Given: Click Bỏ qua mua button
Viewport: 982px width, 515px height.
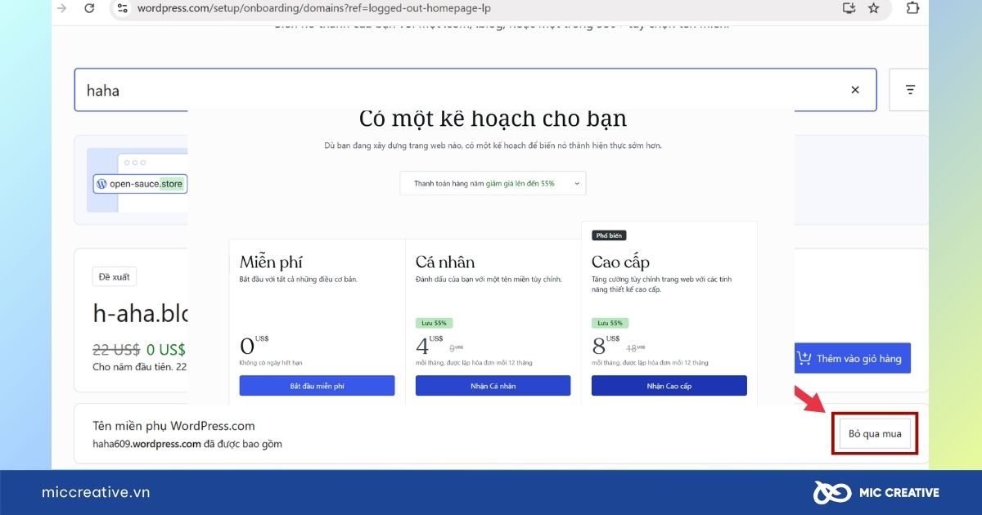Looking at the screenshot, I should 875,433.
